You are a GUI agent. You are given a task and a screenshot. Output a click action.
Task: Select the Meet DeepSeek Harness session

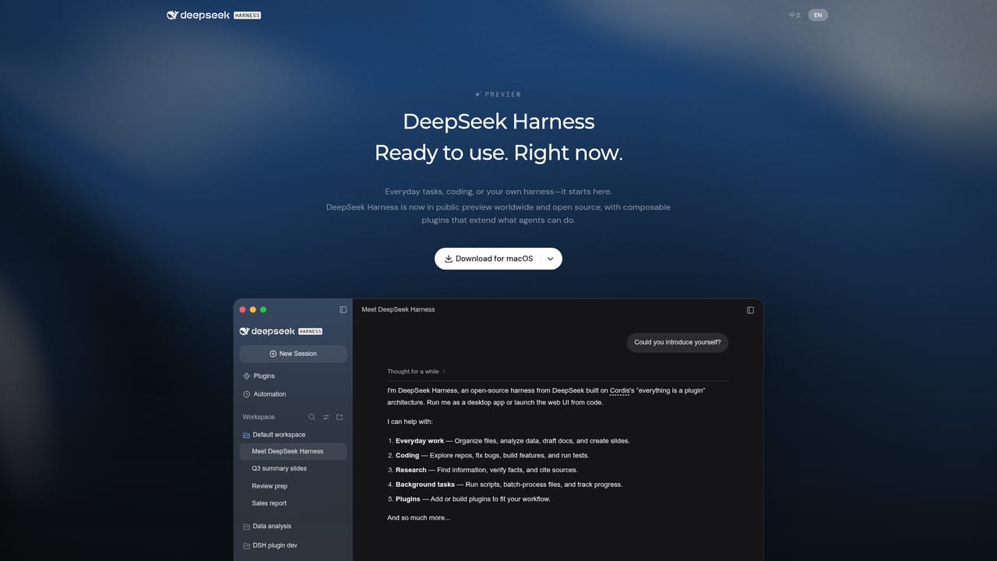tap(293, 451)
